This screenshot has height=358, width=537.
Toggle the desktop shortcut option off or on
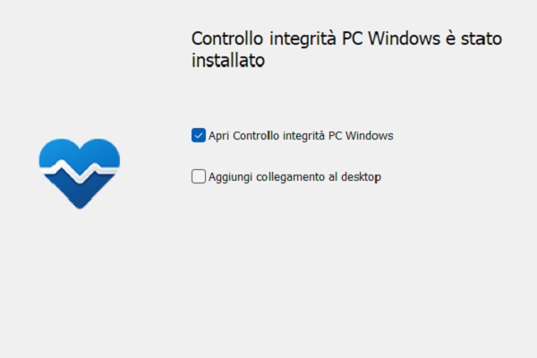(199, 177)
